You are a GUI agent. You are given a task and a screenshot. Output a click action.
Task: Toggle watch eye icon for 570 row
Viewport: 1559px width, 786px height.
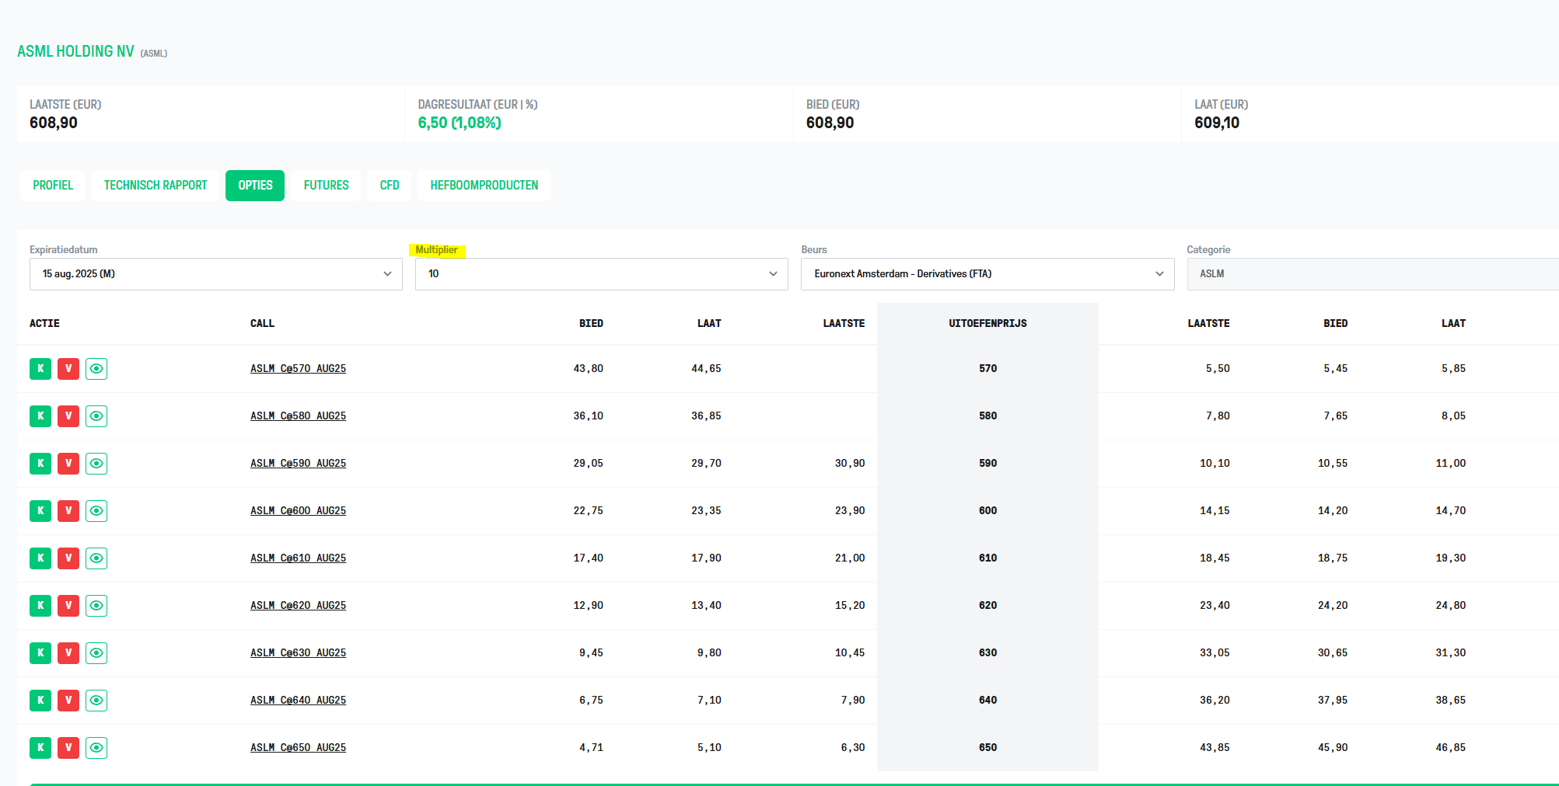pyautogui.click(x=96, y=369)
